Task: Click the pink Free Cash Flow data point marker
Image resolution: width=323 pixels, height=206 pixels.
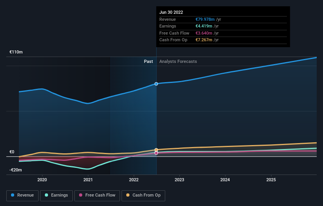Action: (x=156, y=153)
